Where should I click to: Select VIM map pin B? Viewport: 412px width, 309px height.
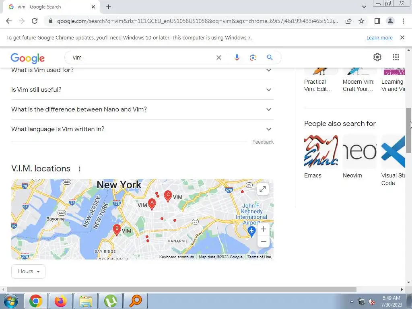coord(117,229)
